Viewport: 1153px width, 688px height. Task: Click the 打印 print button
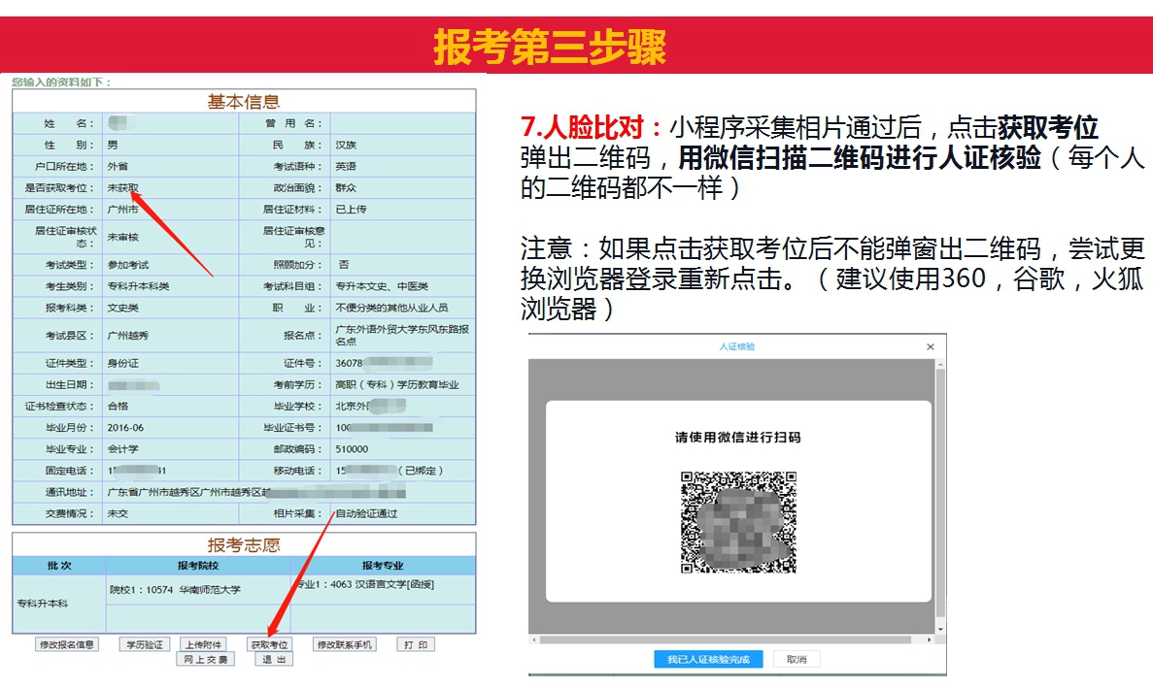pyautogui.click(x=416, y=644)
